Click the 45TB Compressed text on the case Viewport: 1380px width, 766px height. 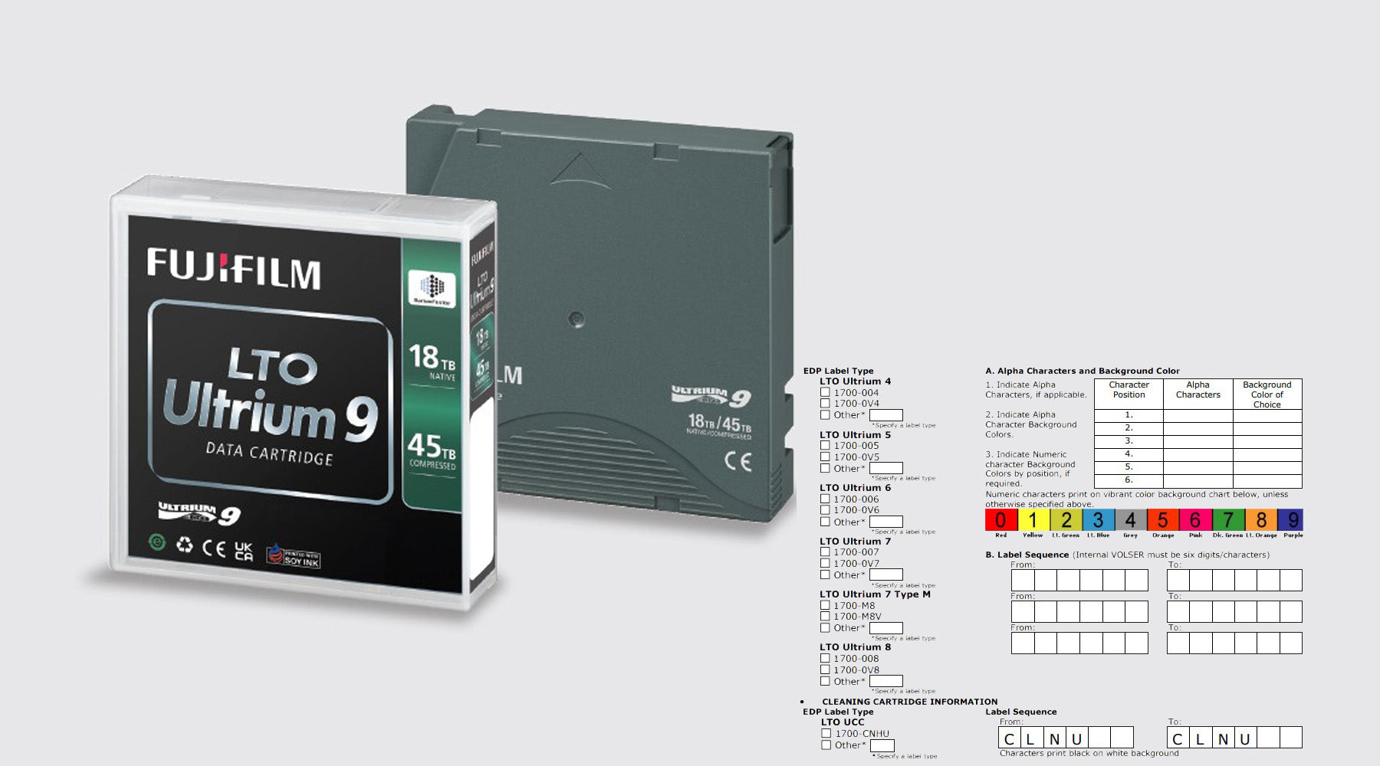coord(432,450)
